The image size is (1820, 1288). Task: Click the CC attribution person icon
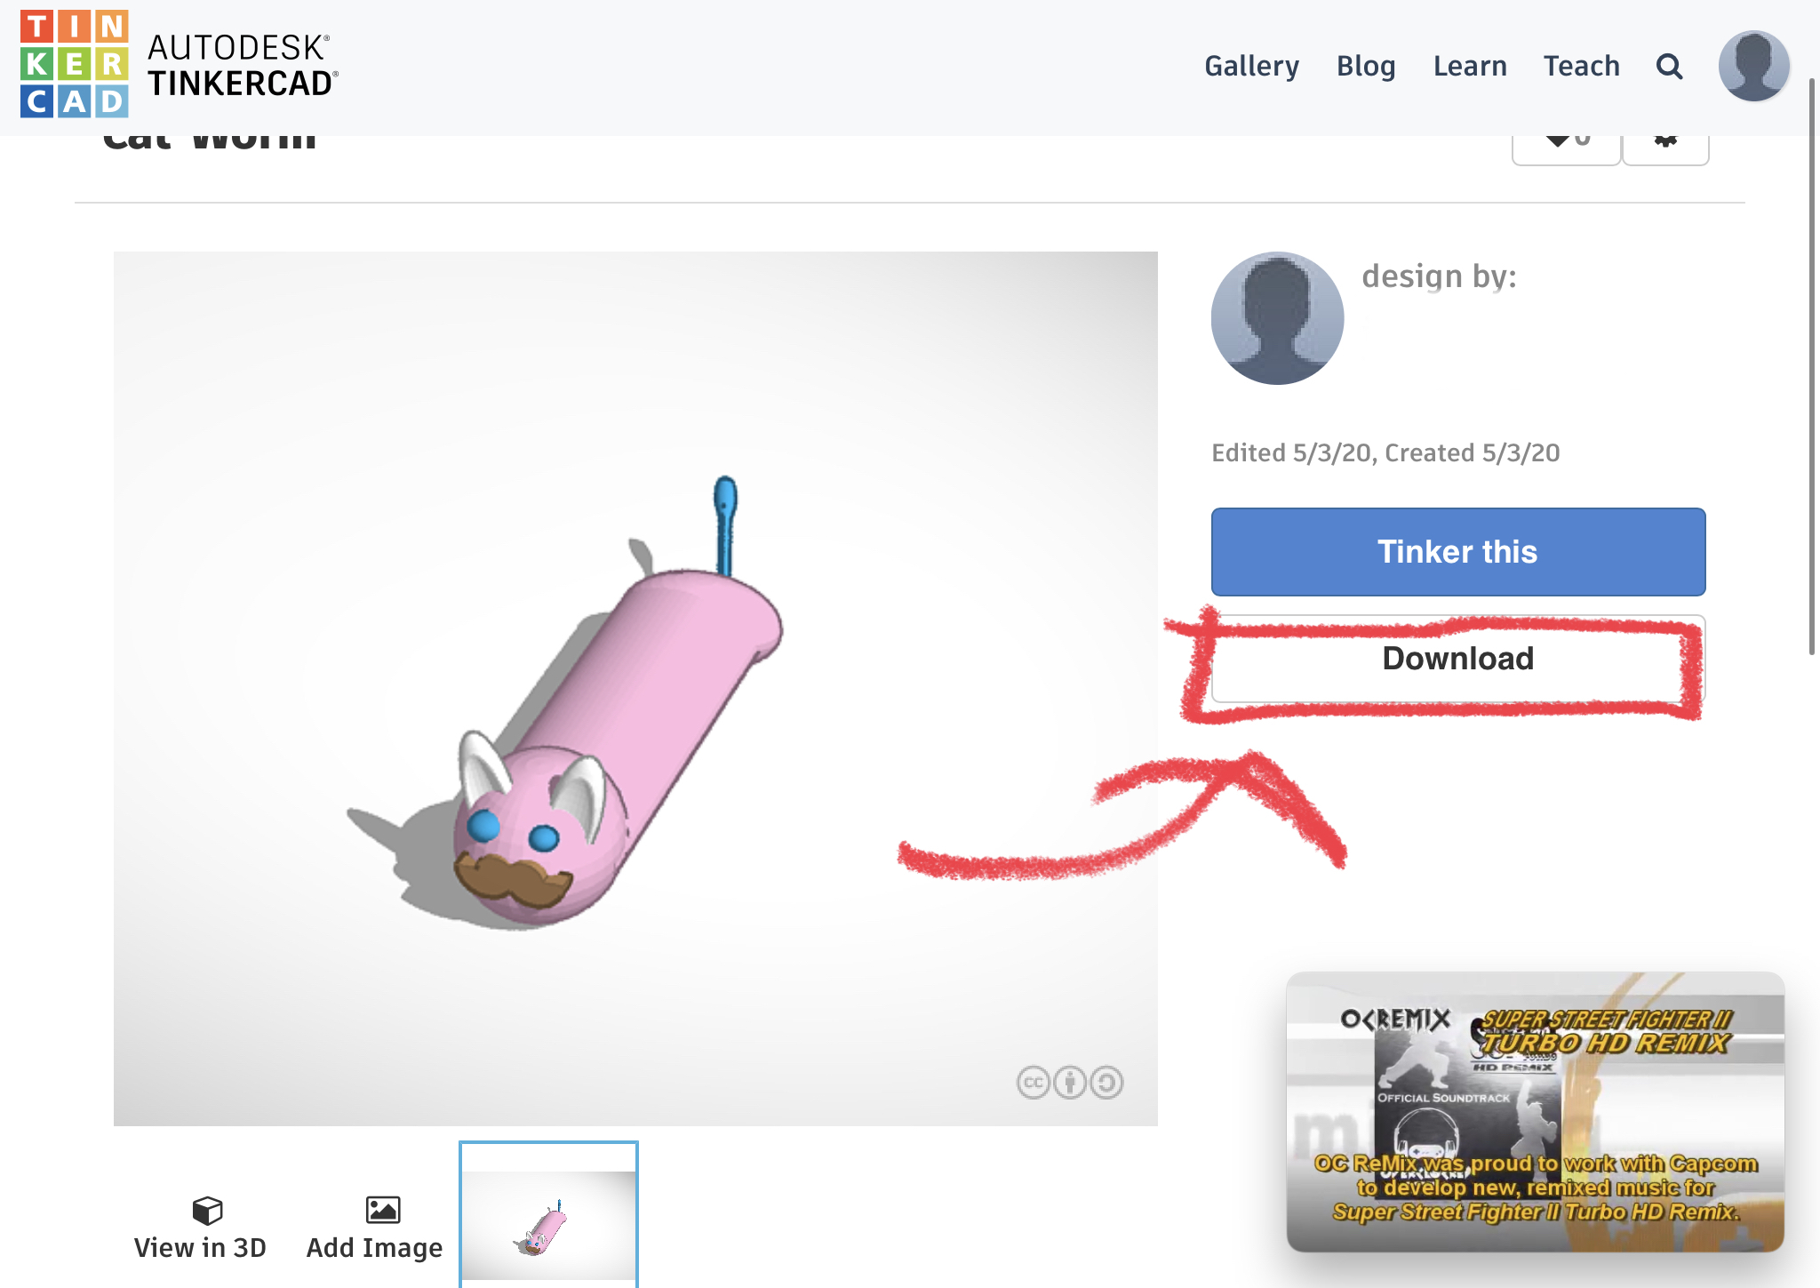coord(1070,1083)
